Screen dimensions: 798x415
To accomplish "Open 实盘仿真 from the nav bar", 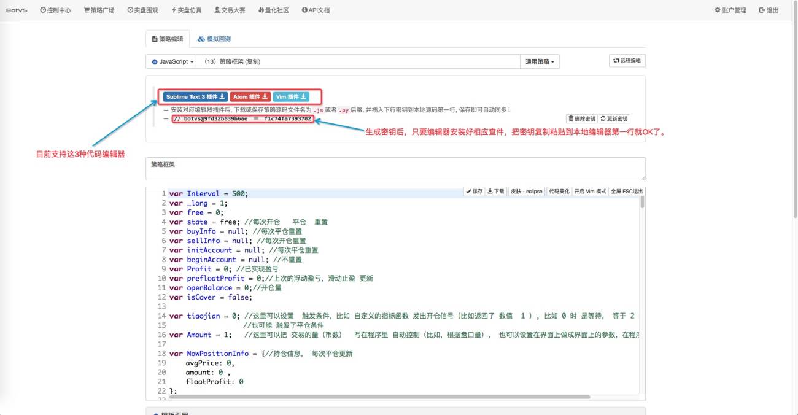I will [187, 10].
